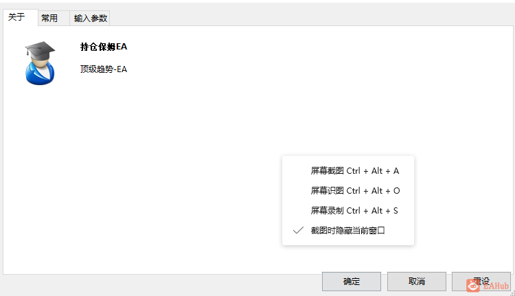Click the 重设 button
The image size is (515, 296).
[x=481, y=282]
